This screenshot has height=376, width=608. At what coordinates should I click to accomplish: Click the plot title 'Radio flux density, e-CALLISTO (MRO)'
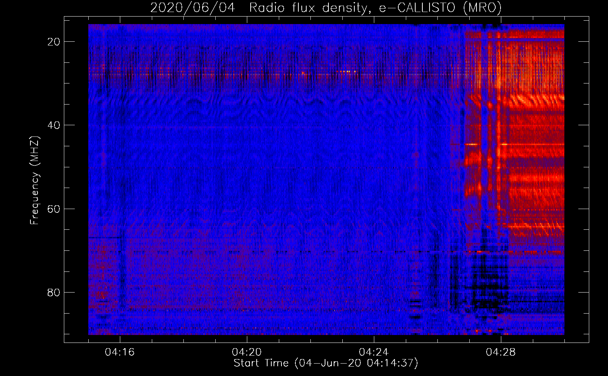pos(375,8)
